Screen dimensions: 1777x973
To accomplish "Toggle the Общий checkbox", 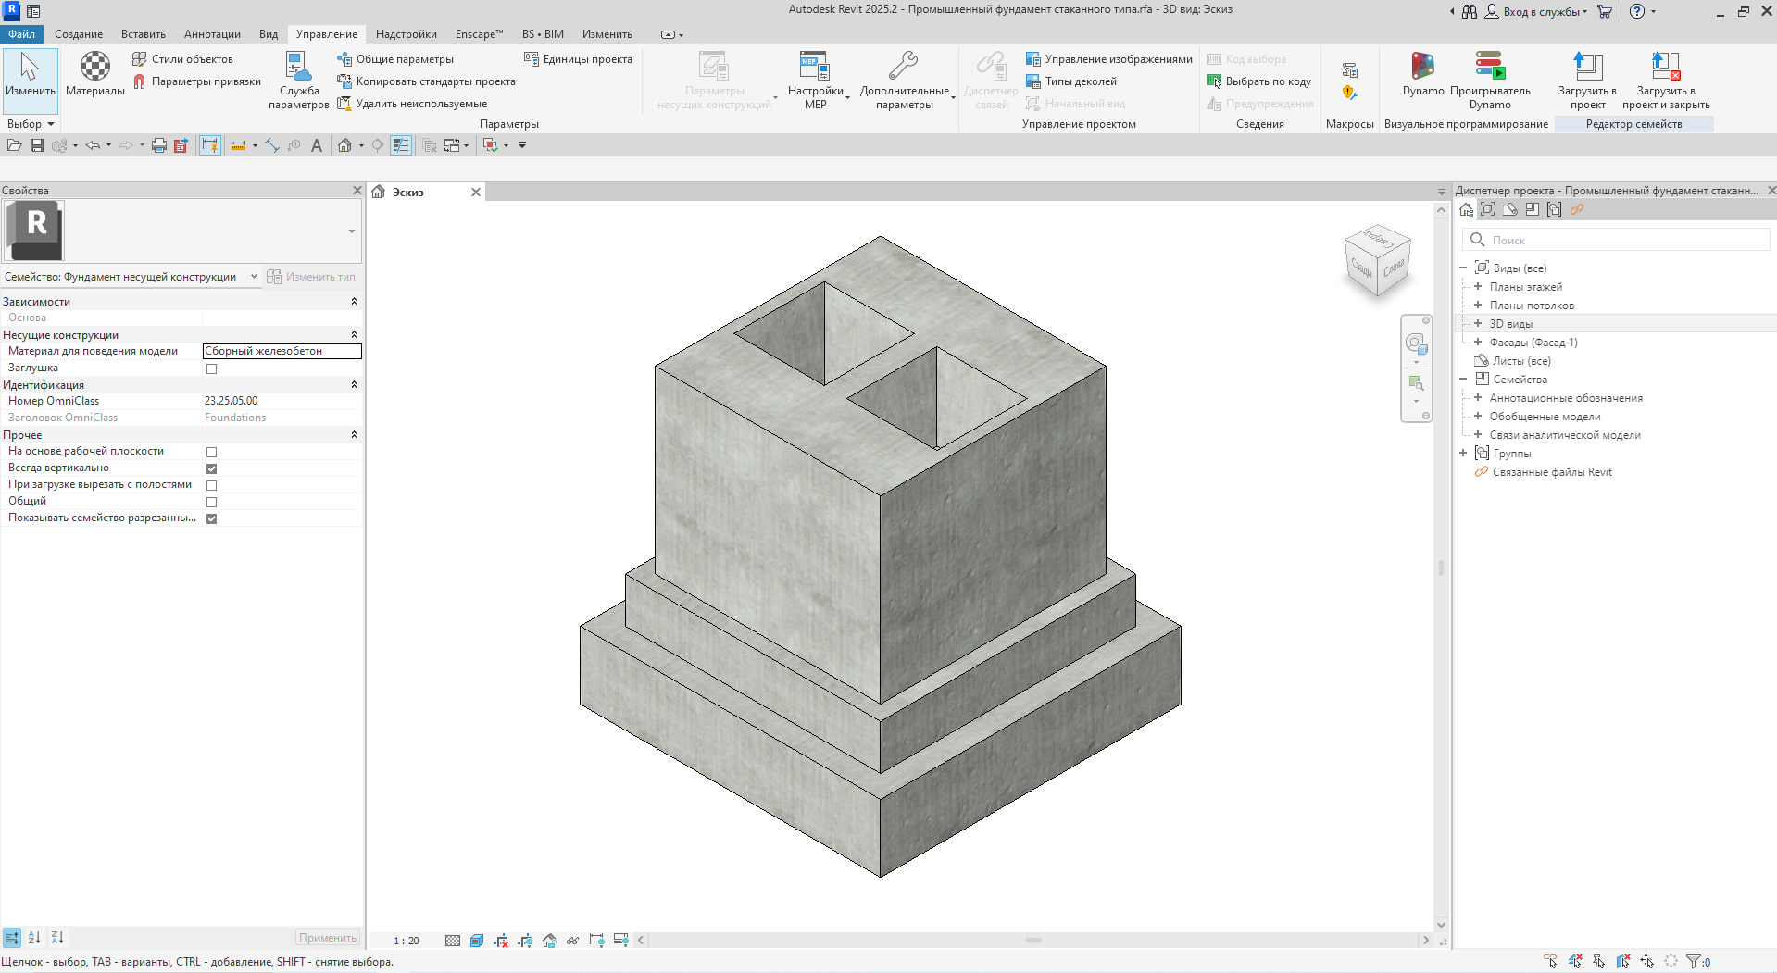I will click(x=211, y=502).
